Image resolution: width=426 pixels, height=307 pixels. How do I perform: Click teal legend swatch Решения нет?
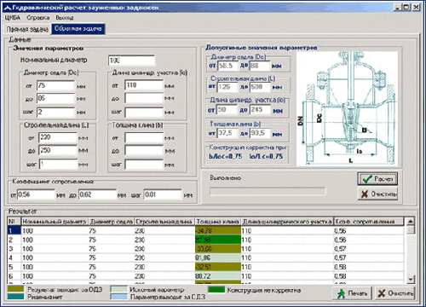(x=15, y=297)
